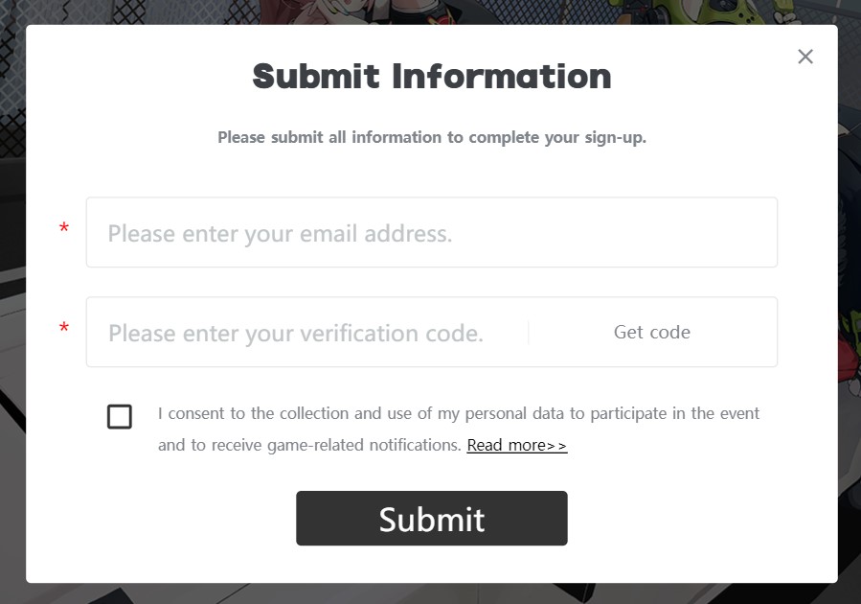Click the consent text beginning "I consent"
Image resolution: width=861 pixels, height=604 pixels.
pos(458,414)
